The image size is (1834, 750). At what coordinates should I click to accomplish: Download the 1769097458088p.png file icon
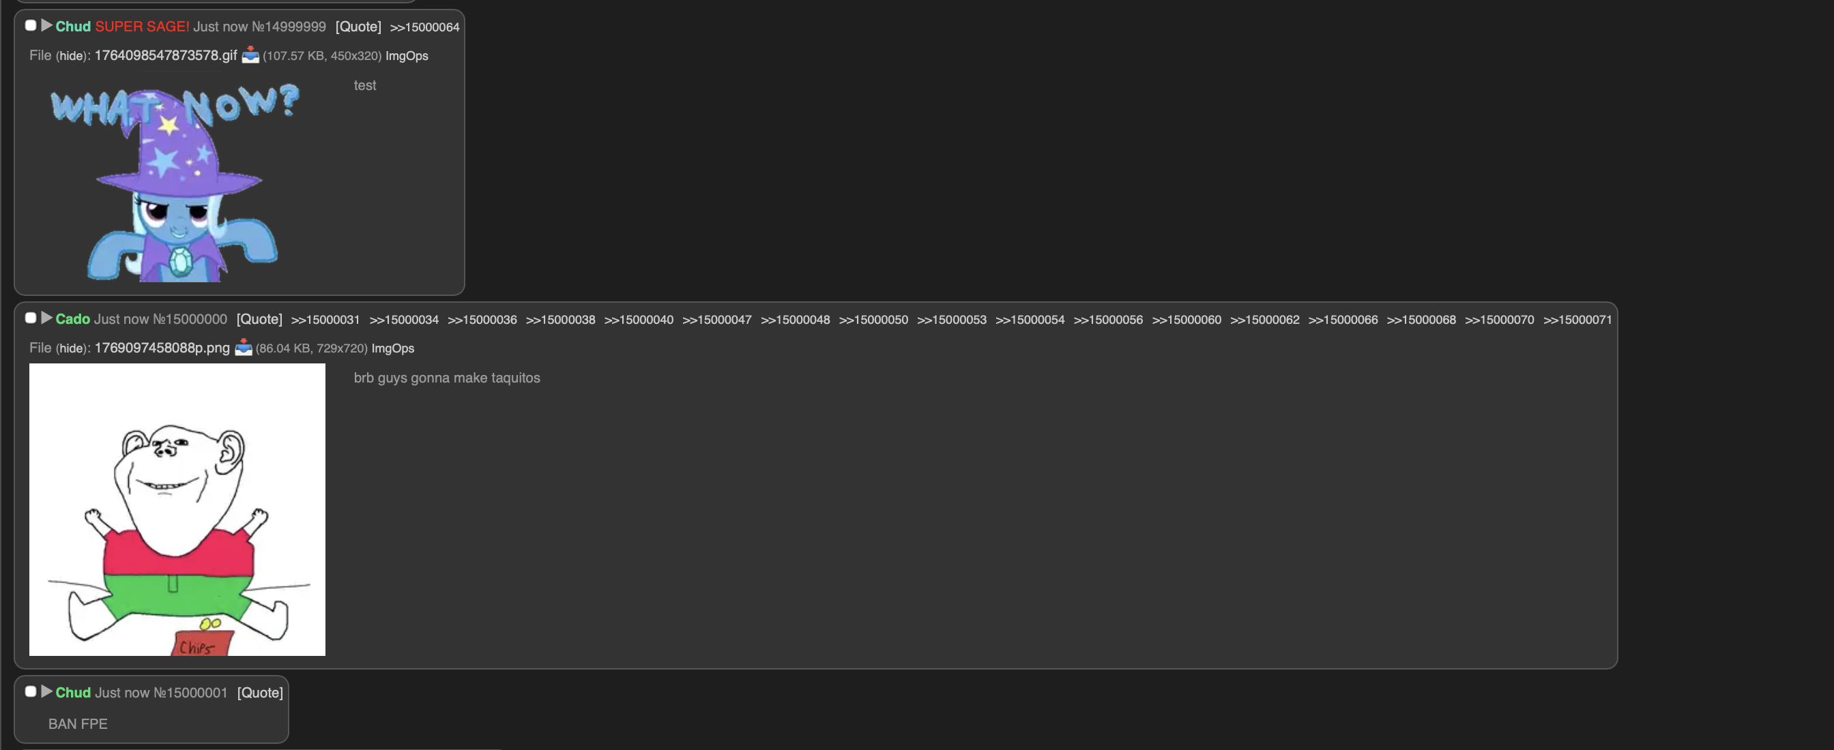(x=244, y=347)
